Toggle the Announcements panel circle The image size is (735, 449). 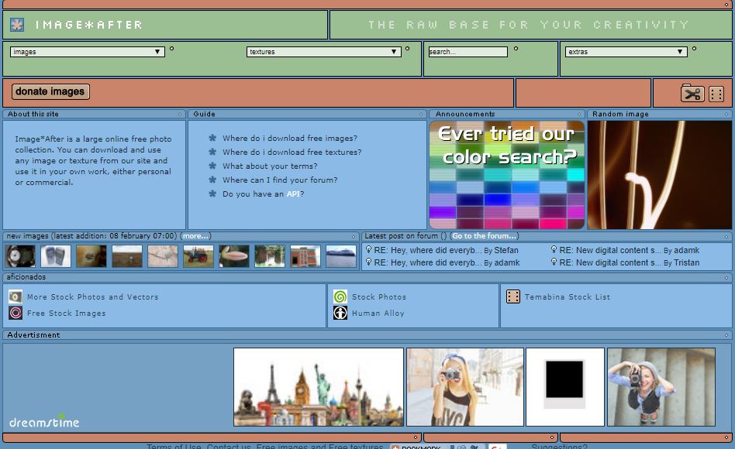coord(579,115)
